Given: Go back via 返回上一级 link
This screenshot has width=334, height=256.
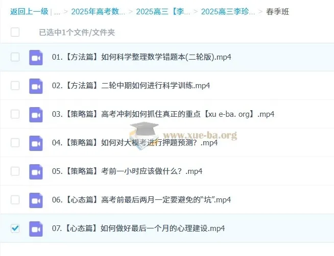Looking at the screenshot, I should pos(29,12).
